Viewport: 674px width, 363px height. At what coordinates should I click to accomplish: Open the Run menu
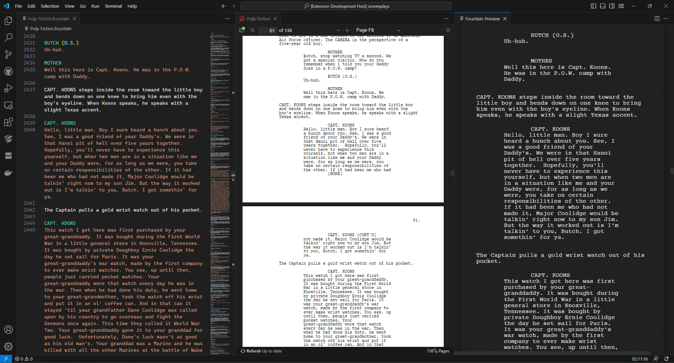coord(95,6)
